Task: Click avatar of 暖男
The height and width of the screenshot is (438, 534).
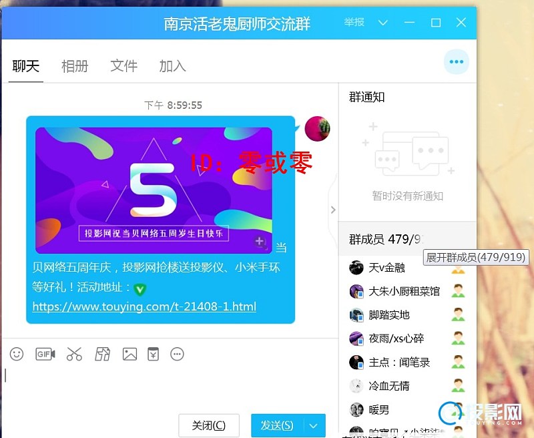Action: pyautogui.click(x=356, y=410)
